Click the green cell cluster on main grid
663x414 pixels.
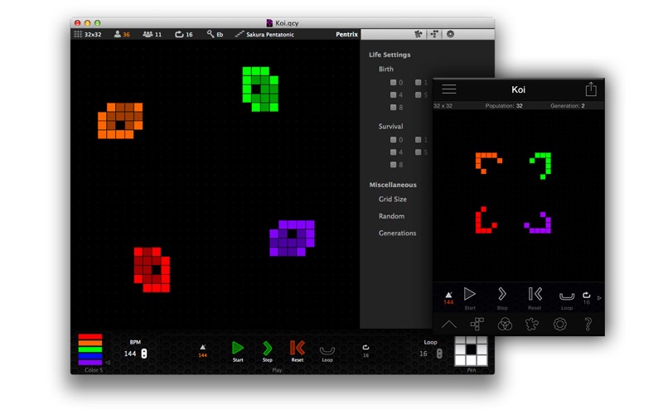(x=260, y=89)
